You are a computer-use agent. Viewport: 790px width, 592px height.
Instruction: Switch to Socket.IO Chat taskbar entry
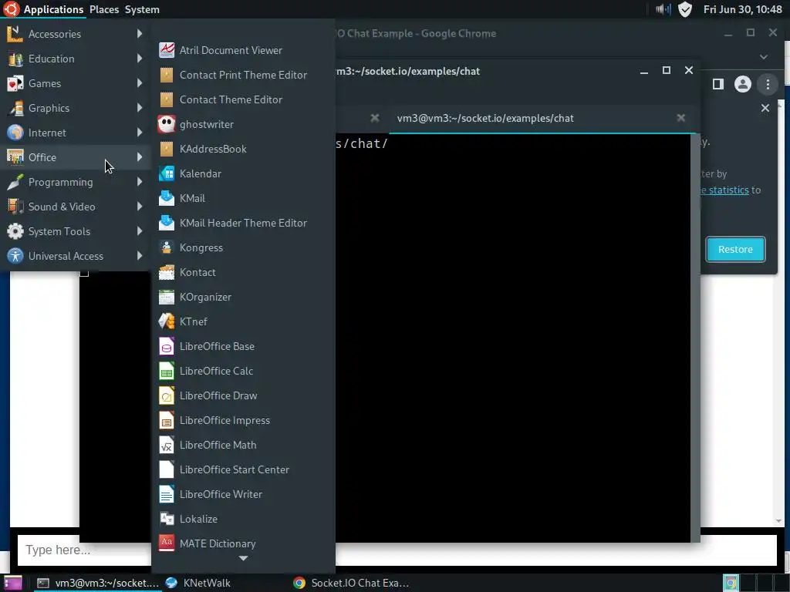click(x=352, y=583)
